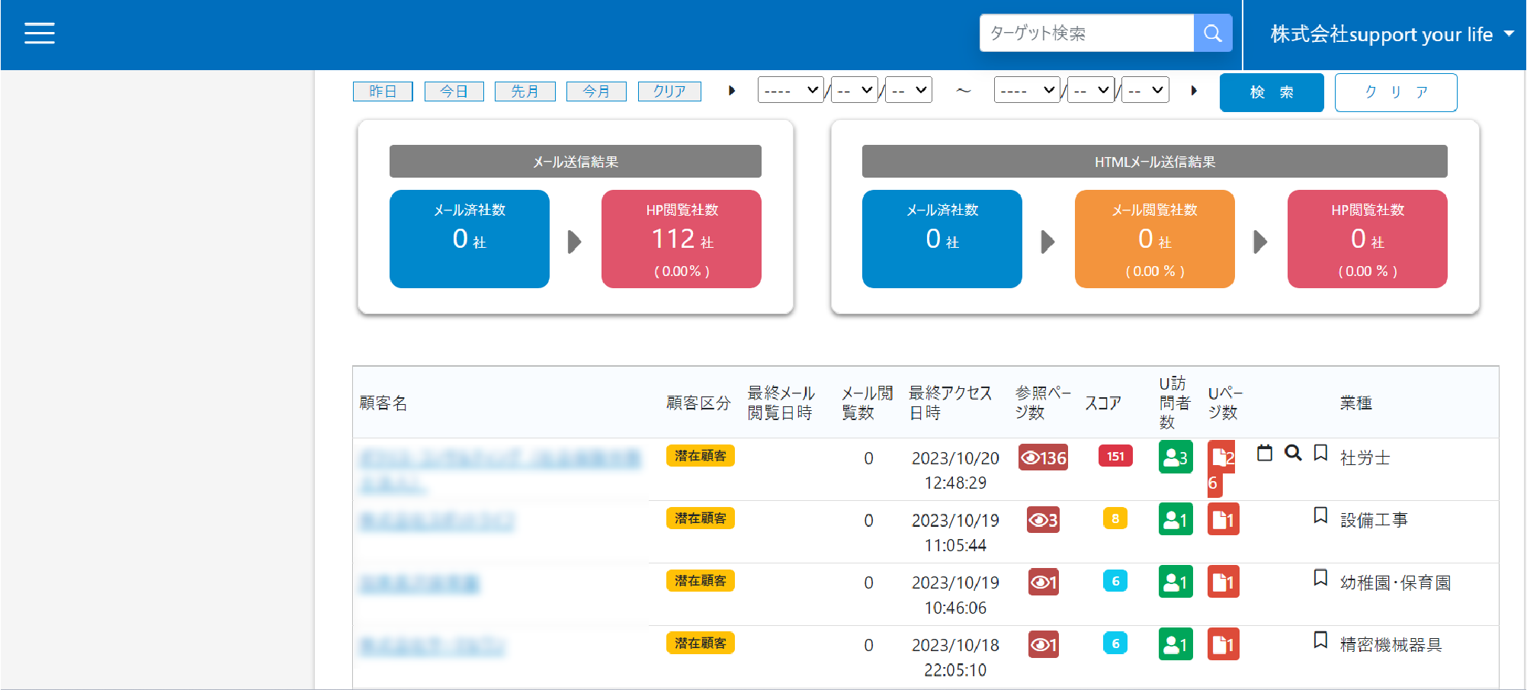
Task: Click the メール済社数 card in HTMLメール送信結果
Action: click(942, 239)
